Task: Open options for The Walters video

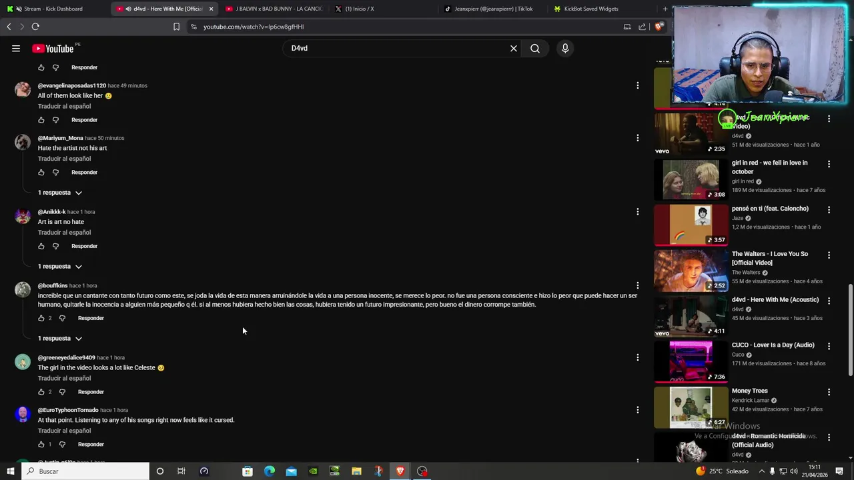Action: [x=829, y=255]
